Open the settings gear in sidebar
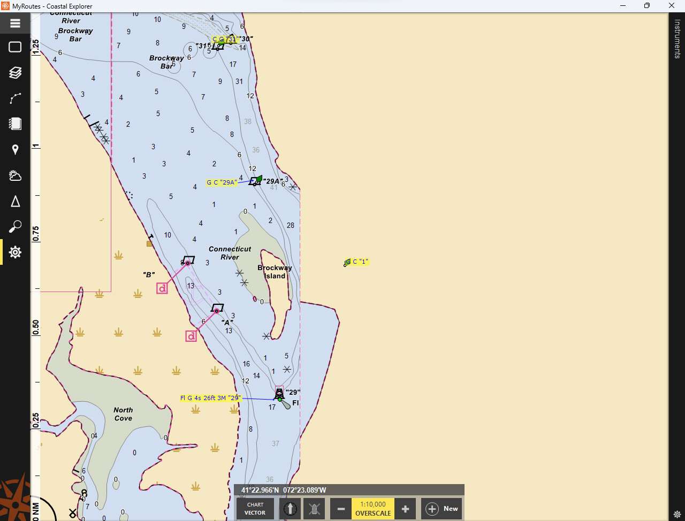The image size is (685, 521). pyautogui.click(x=15, y=252)
